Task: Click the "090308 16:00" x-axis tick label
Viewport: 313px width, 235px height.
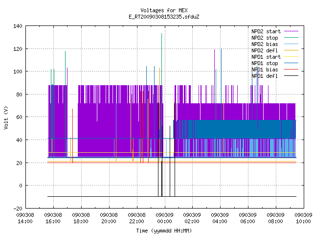Action: coord(53,218)
